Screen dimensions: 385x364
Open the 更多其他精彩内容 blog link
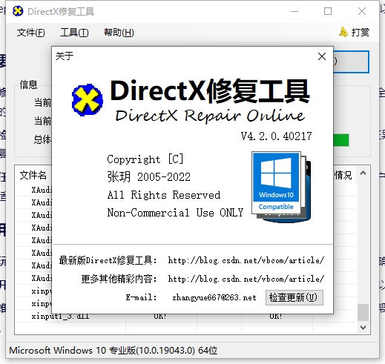(x=246, y=279)
